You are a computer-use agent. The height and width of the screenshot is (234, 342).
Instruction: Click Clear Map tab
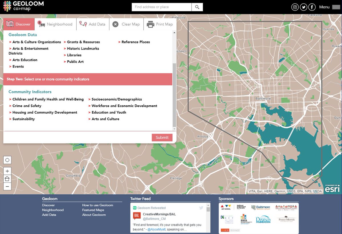click(x=126, y=24)
